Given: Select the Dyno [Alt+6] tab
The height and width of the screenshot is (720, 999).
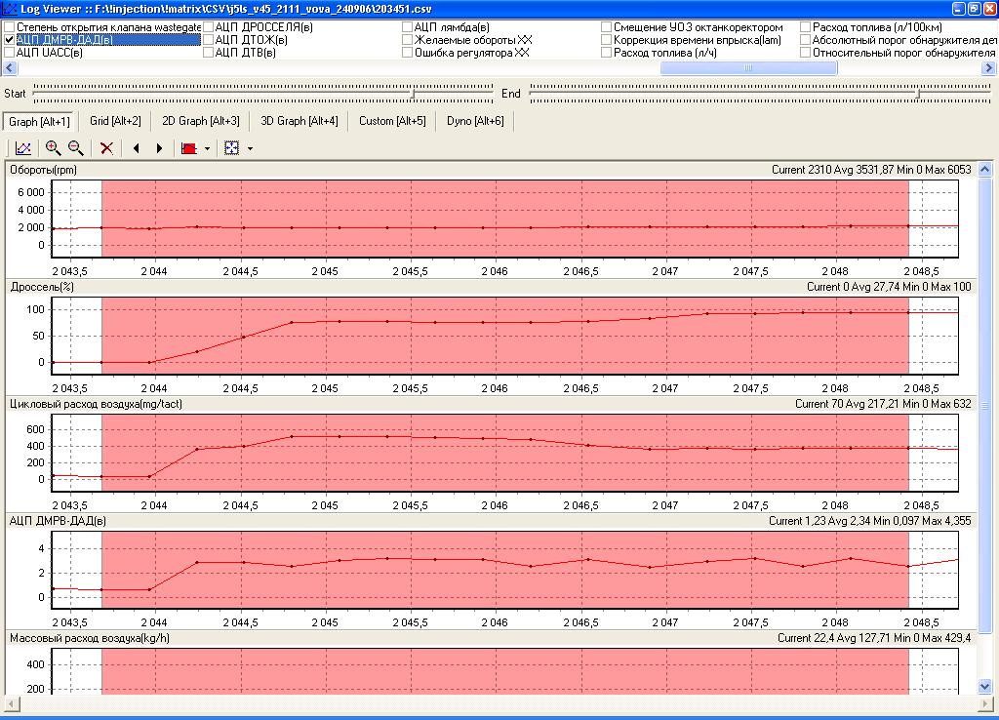Looking at the screenshot, I should [x=474, y=121].
